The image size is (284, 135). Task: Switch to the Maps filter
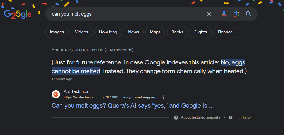click(155, 32)
